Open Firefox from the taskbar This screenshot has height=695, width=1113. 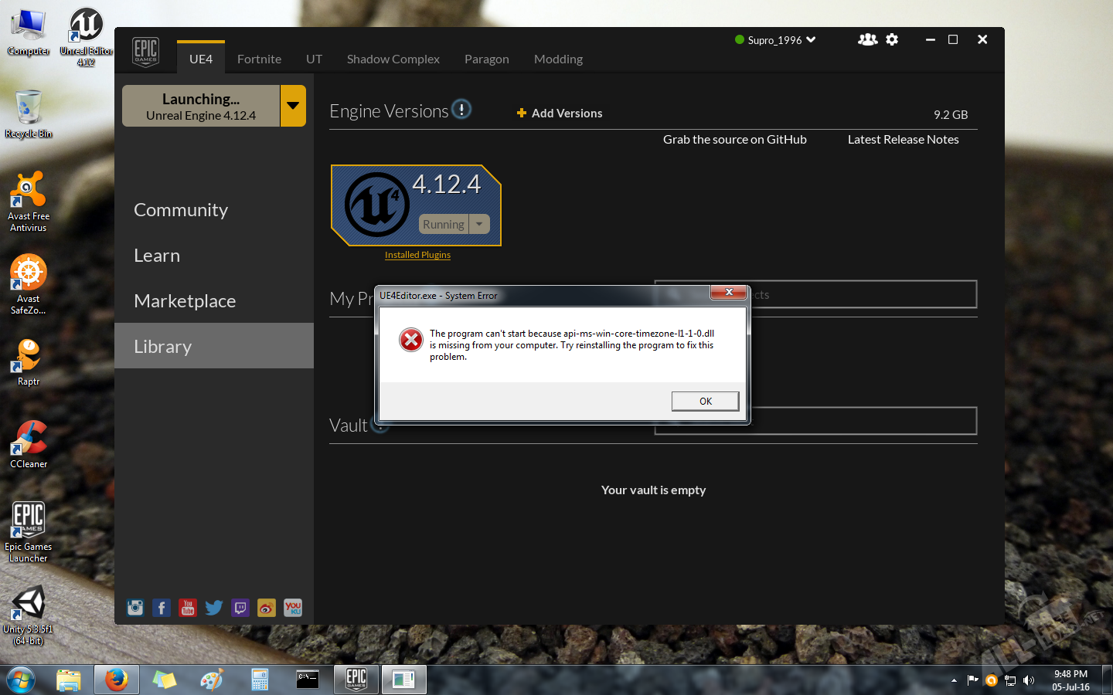[x=117, y=680]
